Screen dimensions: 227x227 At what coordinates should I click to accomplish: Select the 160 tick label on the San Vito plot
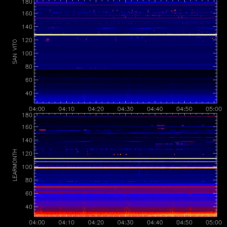[x=27, y=13]
